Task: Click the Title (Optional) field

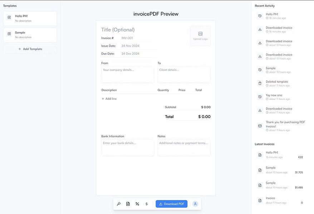Action: [x=118, y=29]
